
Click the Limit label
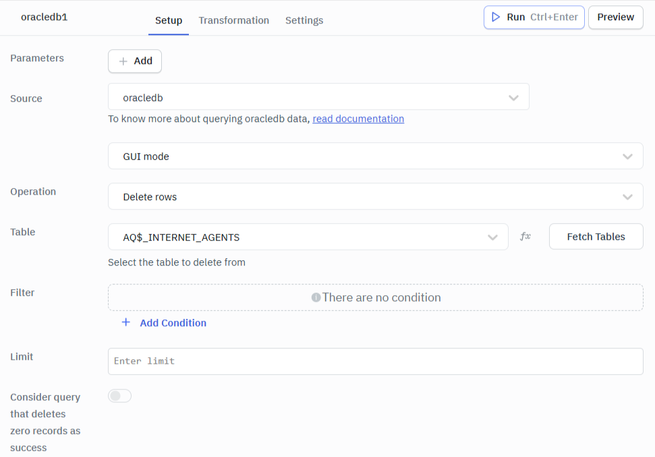coord(22,357)
